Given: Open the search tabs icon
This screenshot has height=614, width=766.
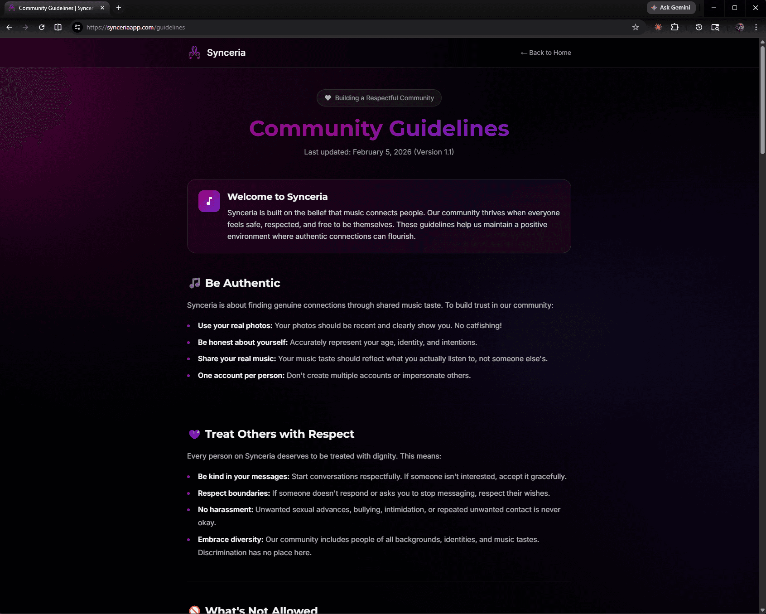Looking at the screenshot, I should [x=716, y=27].
